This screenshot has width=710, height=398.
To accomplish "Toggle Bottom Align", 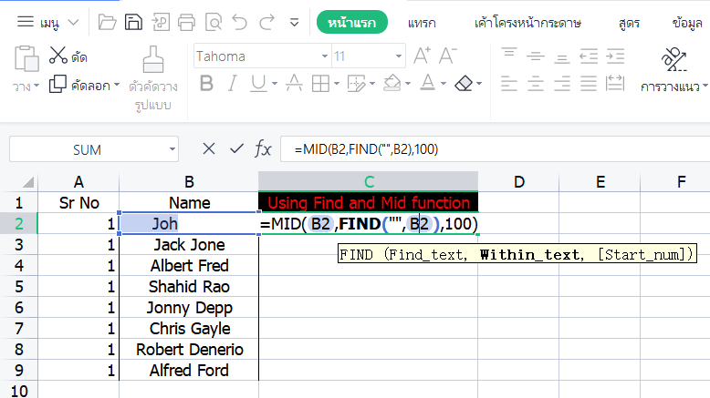I will coord(562,58).
